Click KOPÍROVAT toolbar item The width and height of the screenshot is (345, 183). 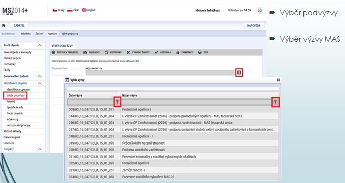[113, 52]
